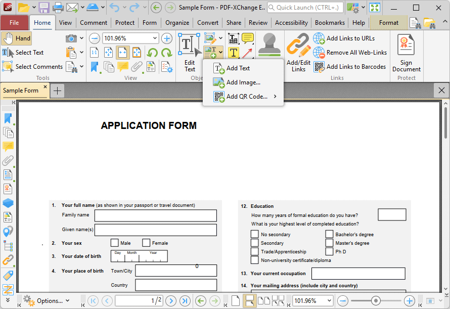Click the Save icon in quick toolbar

tap(44, 8)
